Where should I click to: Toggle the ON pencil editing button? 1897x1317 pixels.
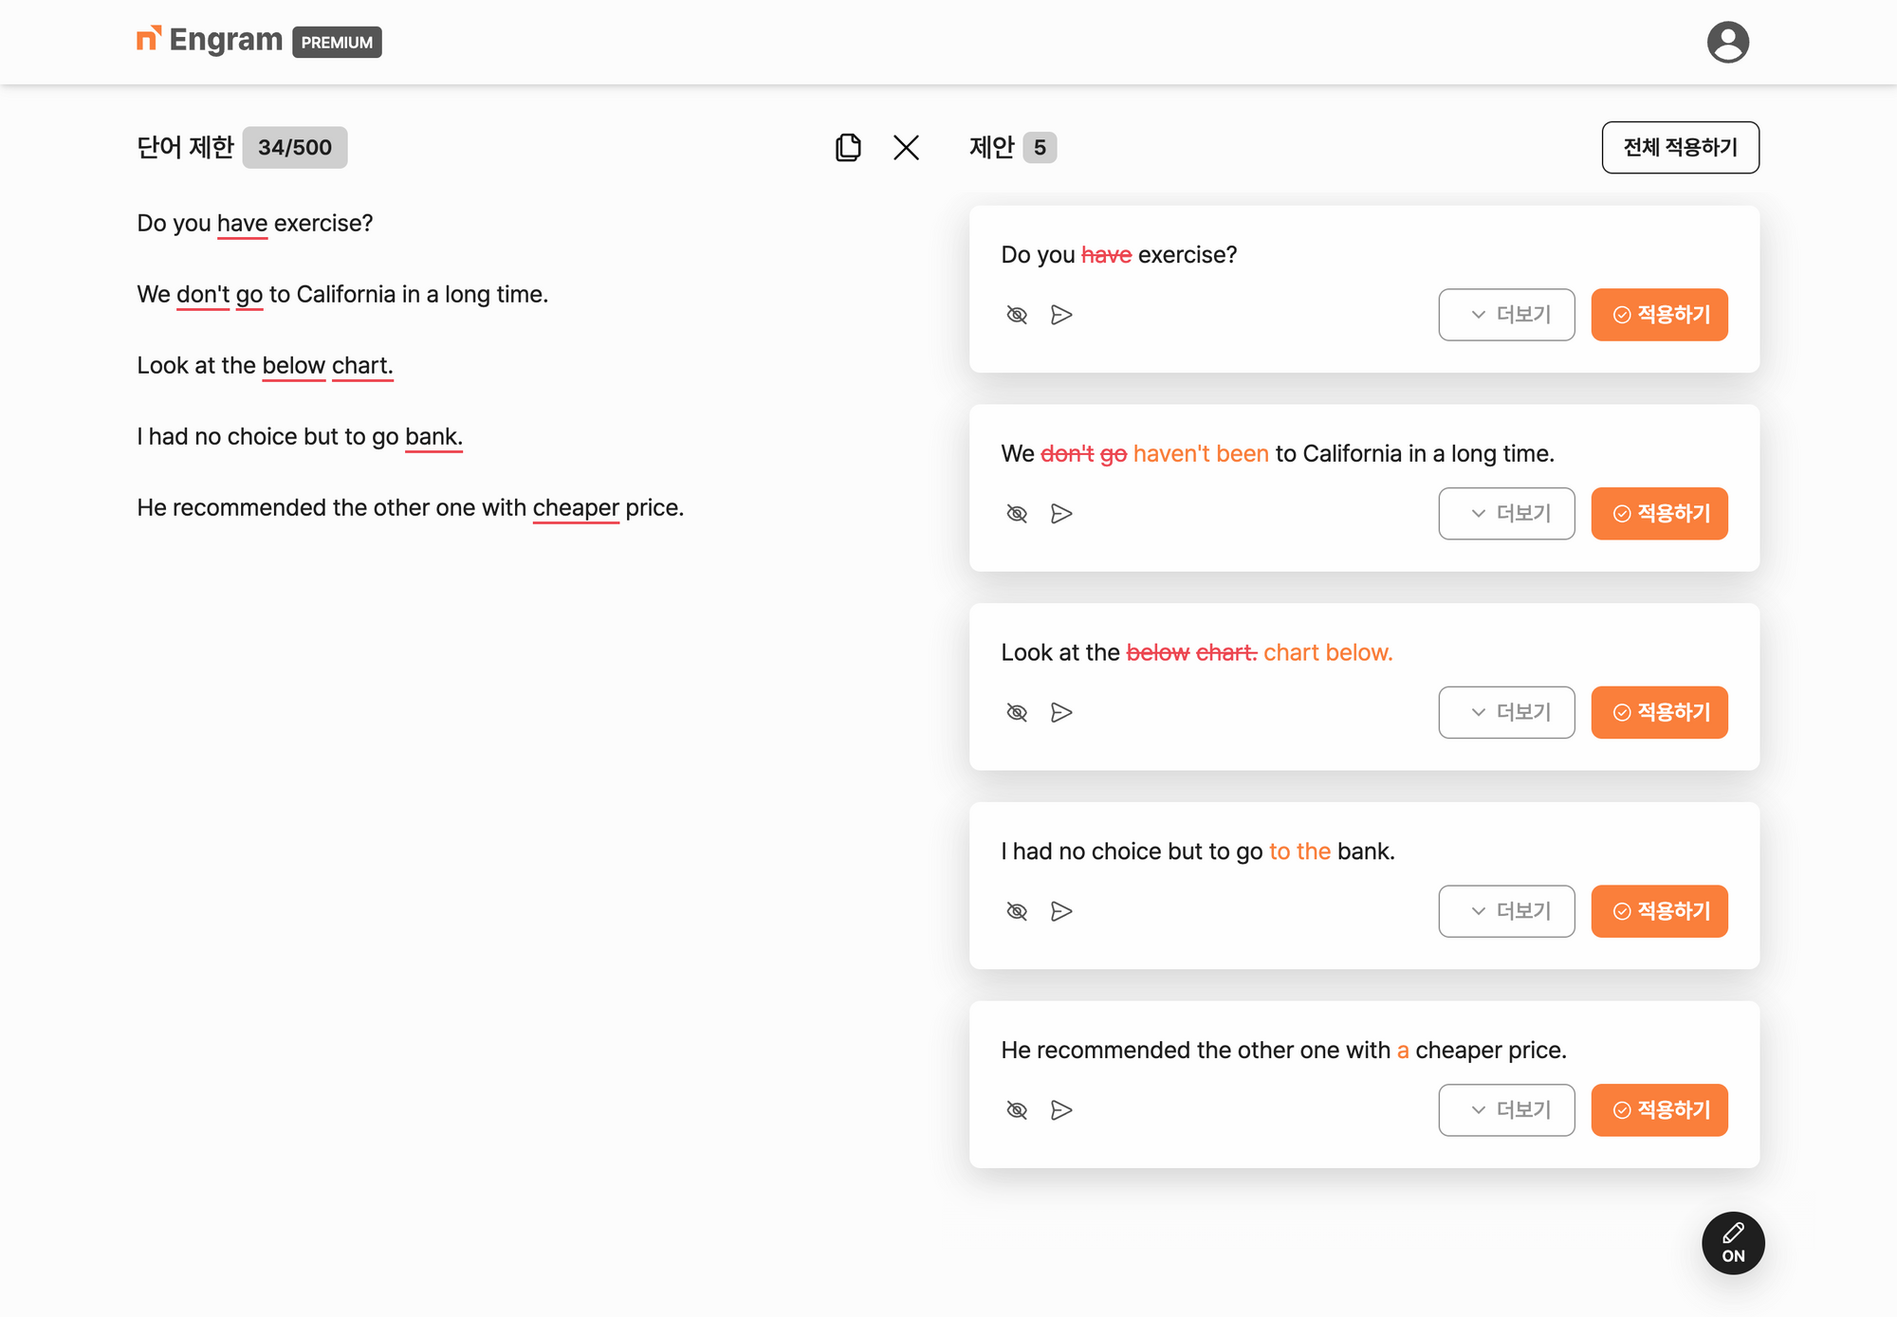point(1733,1243)
